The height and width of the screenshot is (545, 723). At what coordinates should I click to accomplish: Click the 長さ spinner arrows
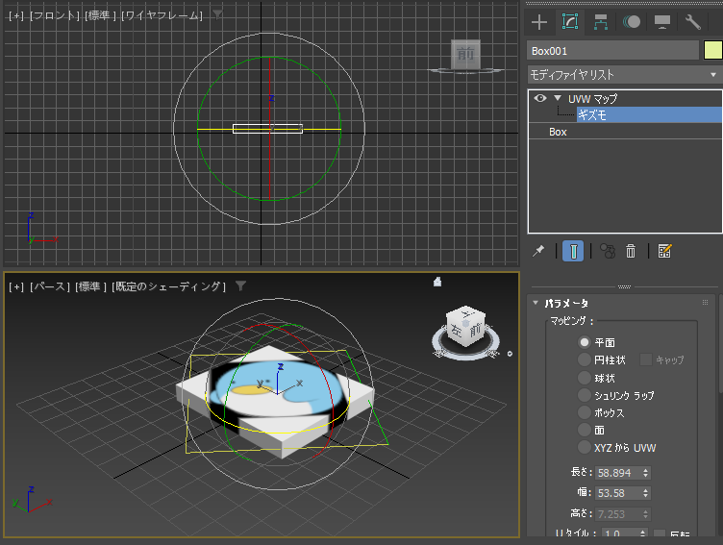point(645,473)
